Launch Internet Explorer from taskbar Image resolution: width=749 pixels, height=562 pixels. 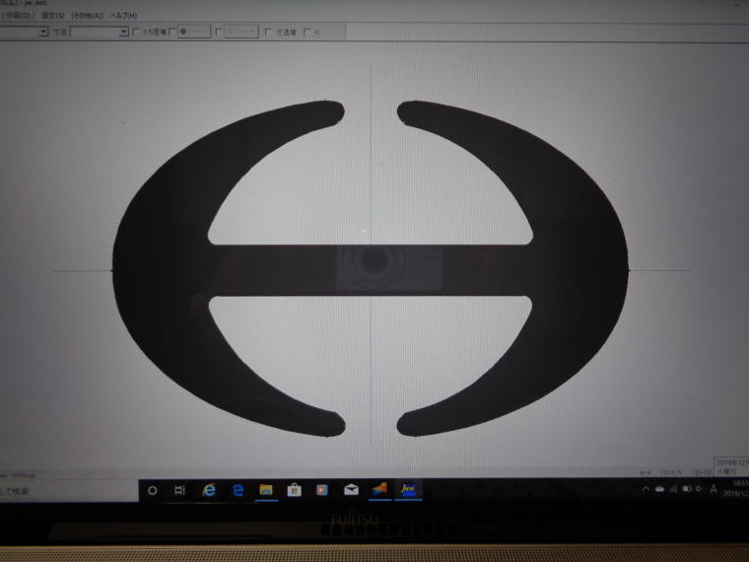[x=209, y=490]
